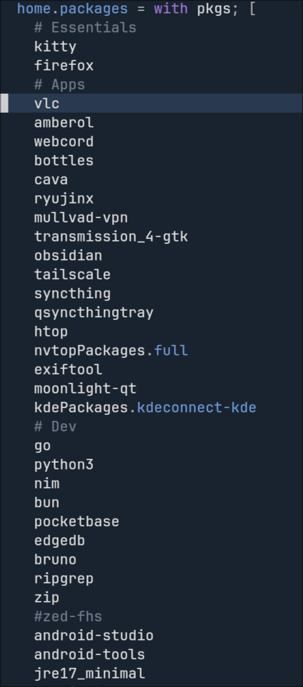
Task: Click the 'full' attribute of nvtopPackages
Action: [x=171, y=351]
